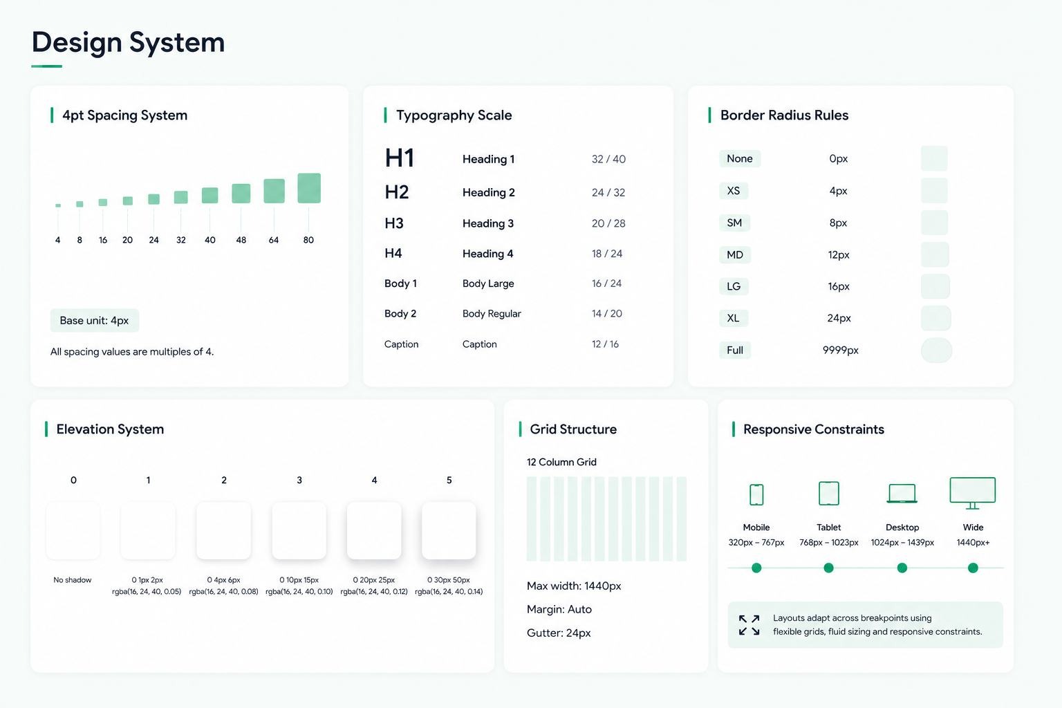This screenshot has height=708, width=1062.
Task: Click the H4 sample text
Action: 393,253
